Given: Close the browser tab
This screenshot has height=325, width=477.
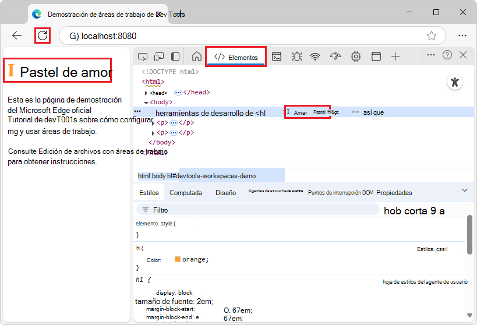Looking at the screenshot, I should [158, 15].
